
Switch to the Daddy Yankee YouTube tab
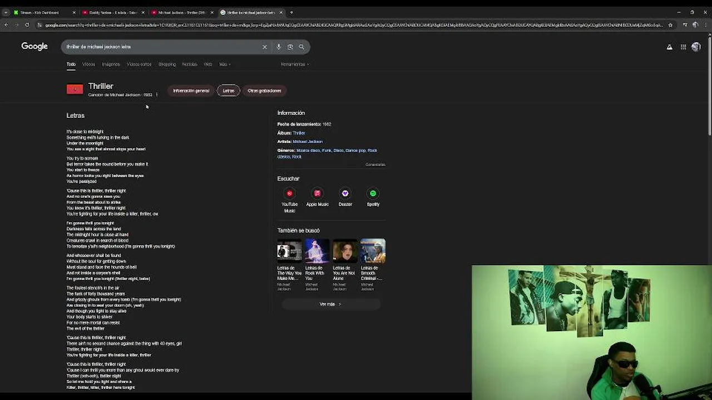[113, 12]
